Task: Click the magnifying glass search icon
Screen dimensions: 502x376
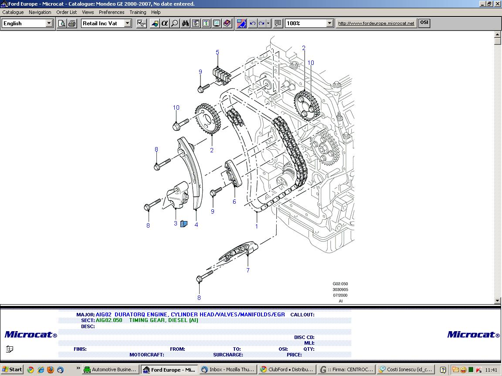Action: (175, 23)
